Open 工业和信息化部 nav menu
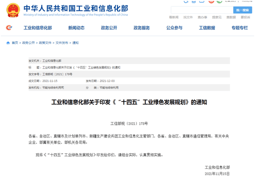This screenshot has width=255, height=177. (x=38, y=28)
